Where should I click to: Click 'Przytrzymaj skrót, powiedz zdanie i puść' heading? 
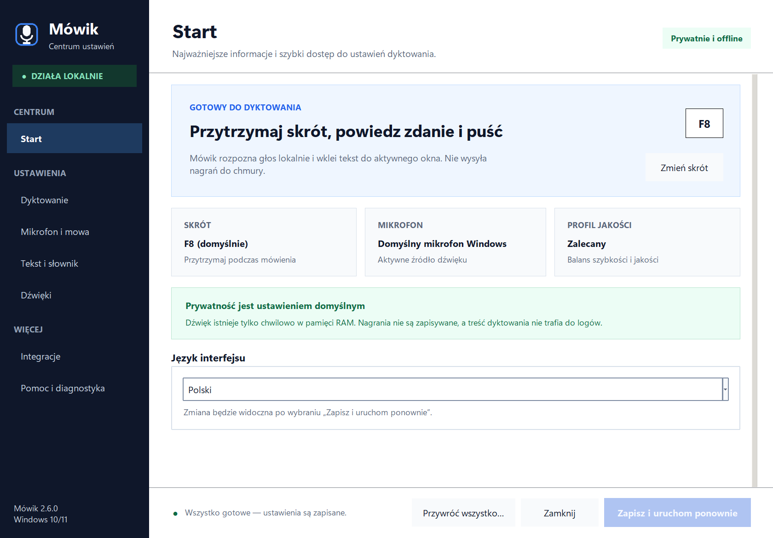(346, 132)
